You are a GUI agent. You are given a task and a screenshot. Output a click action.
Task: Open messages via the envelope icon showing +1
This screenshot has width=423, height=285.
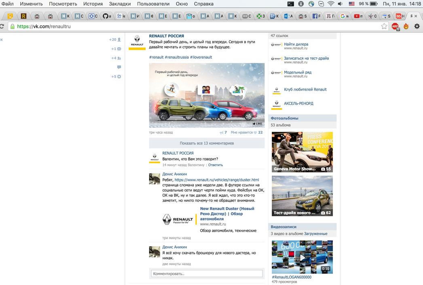[119, 49]
